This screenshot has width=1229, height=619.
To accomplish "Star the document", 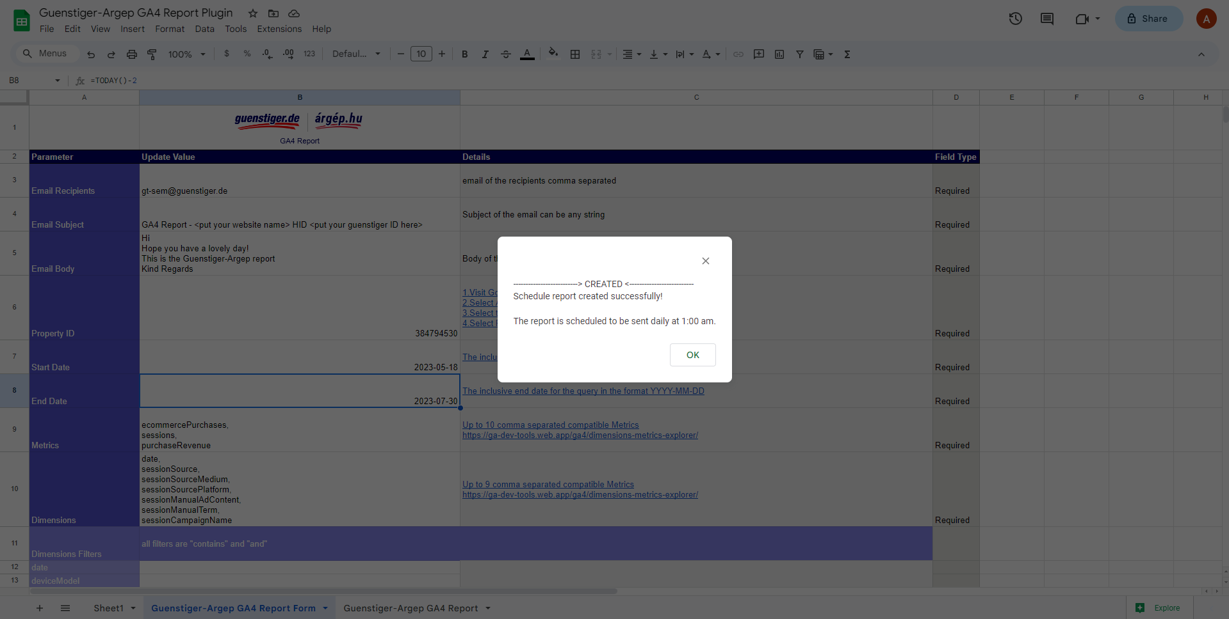I will (253, 13).
